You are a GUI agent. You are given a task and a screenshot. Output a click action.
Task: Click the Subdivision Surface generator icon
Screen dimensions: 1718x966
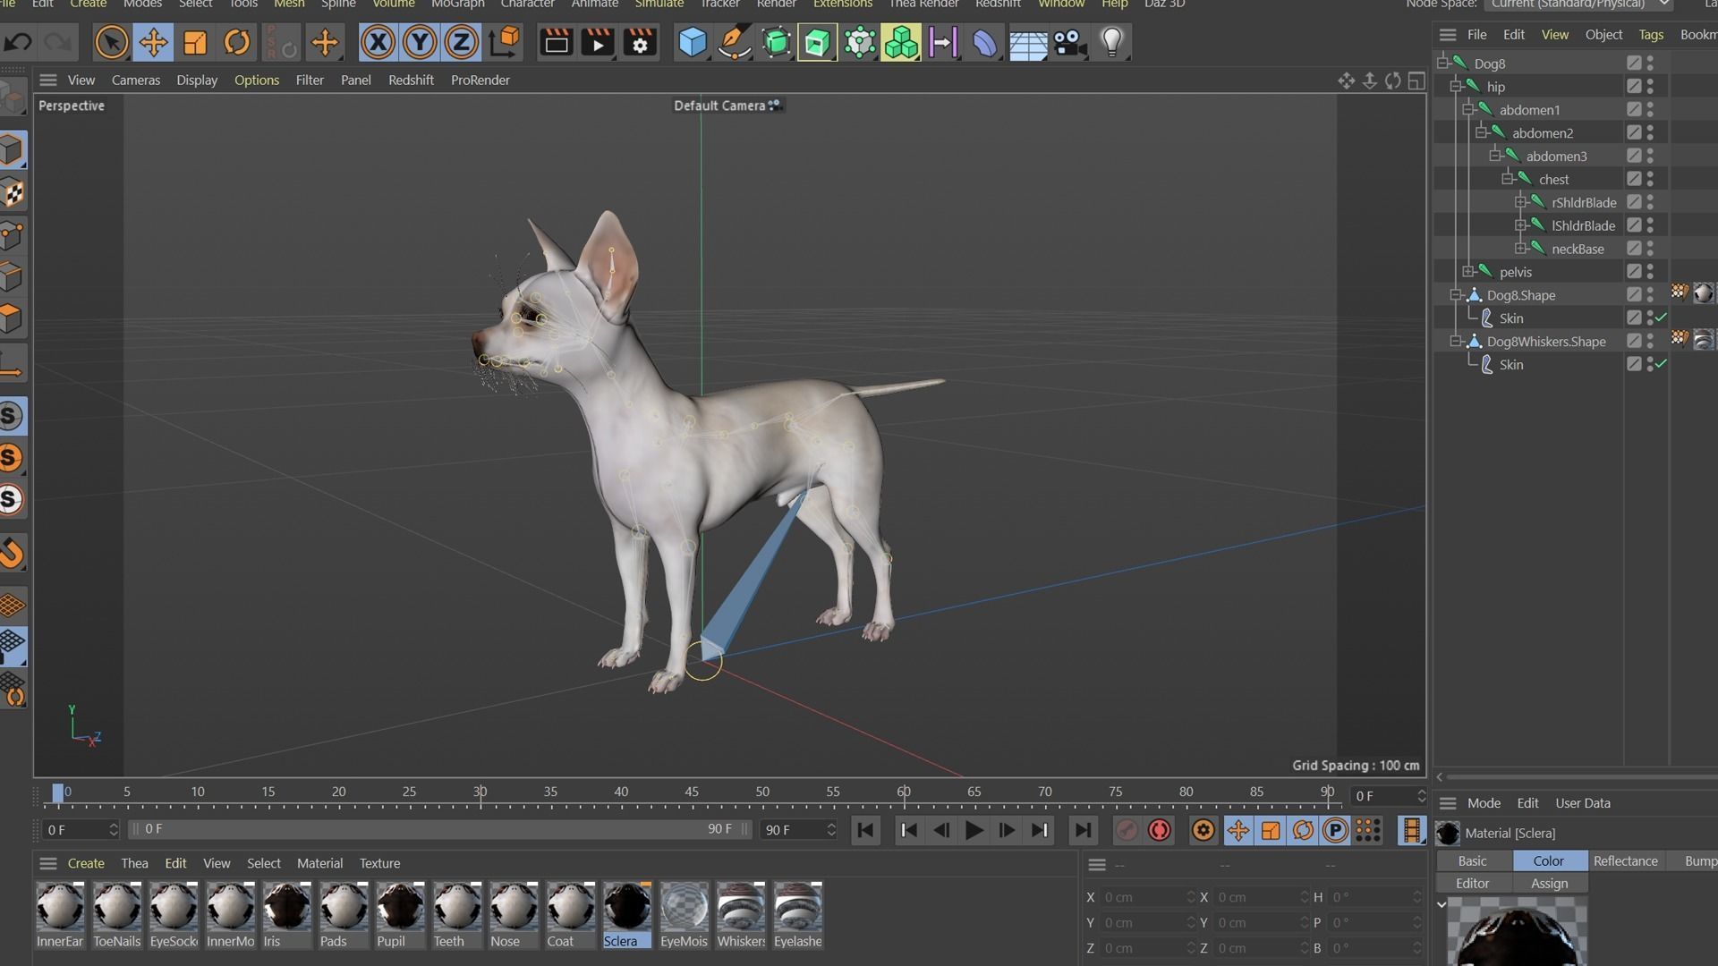(777, 42)
